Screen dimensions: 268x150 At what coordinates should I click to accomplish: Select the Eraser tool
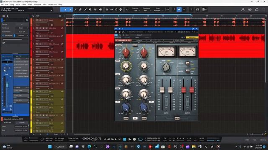click(x=80, y=10)
